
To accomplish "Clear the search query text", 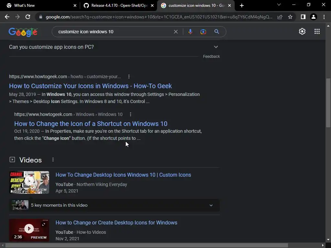I will click(176, 32).
